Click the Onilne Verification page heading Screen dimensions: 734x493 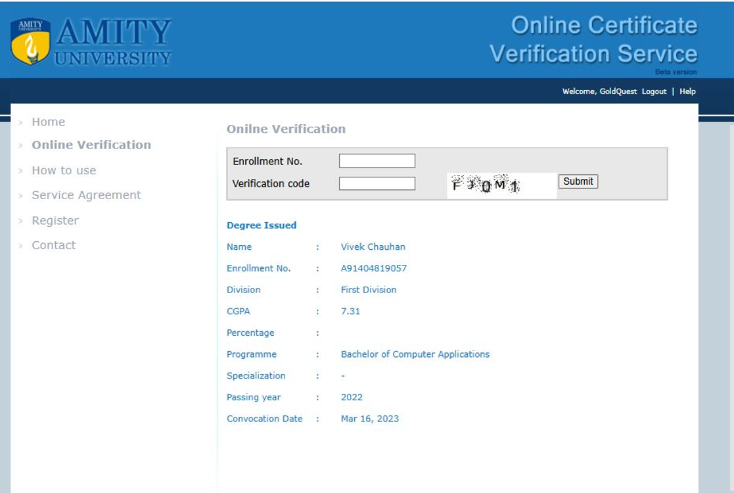tap(286, 129)
